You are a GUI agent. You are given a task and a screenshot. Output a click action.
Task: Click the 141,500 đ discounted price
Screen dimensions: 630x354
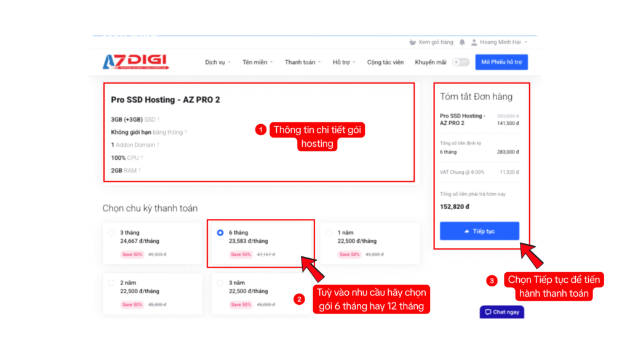tap(508, 123)
